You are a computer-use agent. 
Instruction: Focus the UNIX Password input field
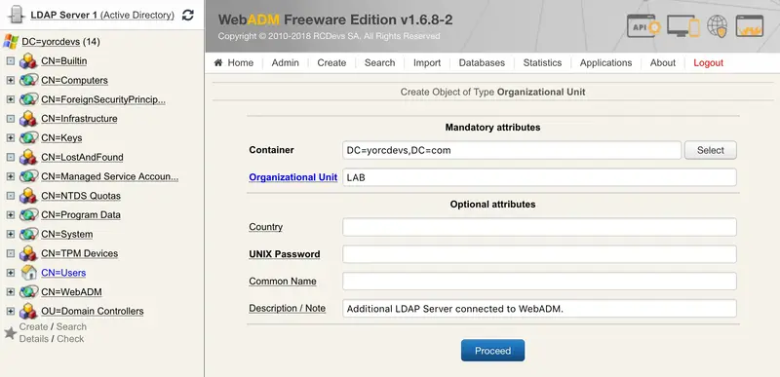pyautogui.click(x=539, y=254)
